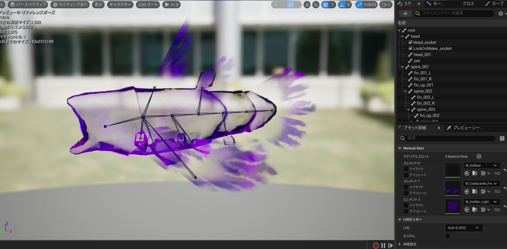This screenshot has width=507, height=249.
Task: Open the M_Soldier_Light material dropdown
Action: pos(482,202)
